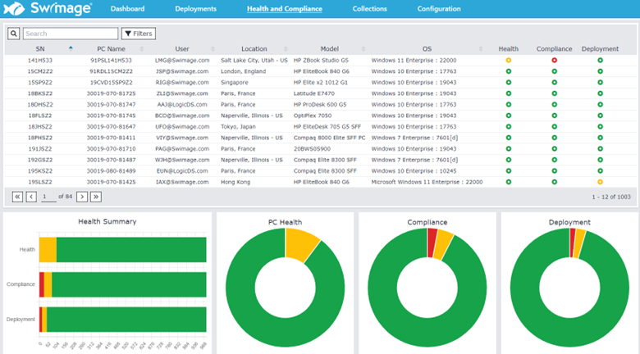Click the page number input box
The image size is (640, 354).
click(47, 197)
